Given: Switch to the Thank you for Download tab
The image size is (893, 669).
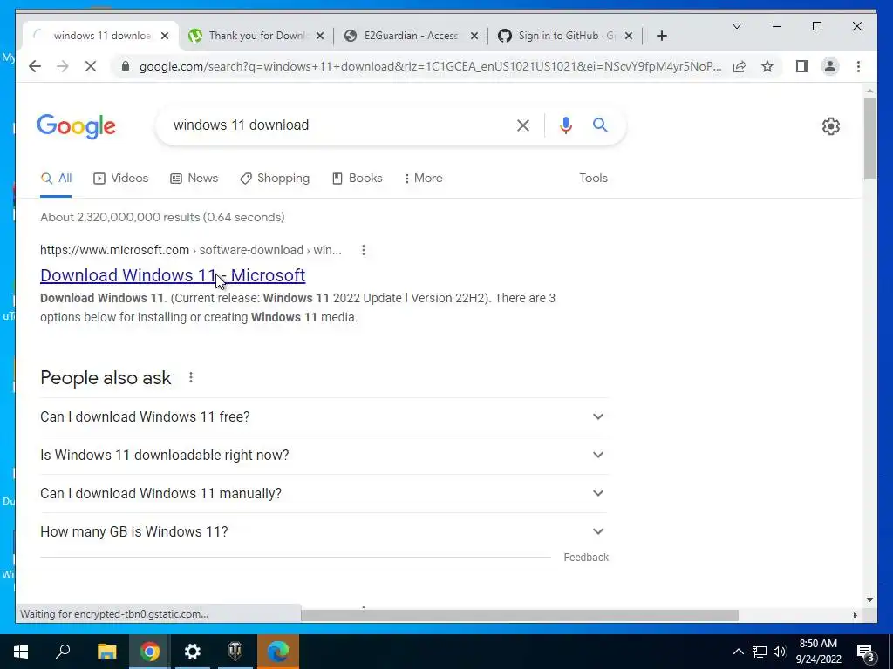Looking at the screenshot, I should (x=256, y=36).
